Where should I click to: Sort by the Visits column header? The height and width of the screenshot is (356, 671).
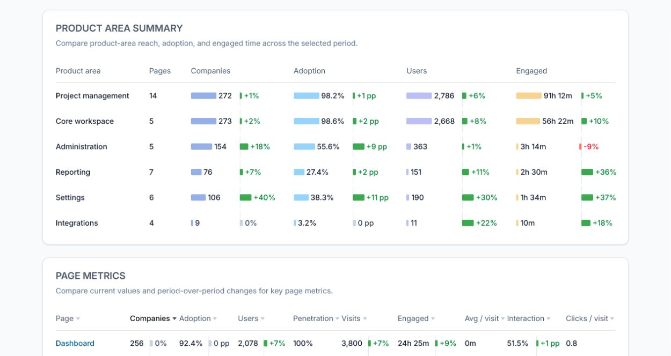tap(354, 318)
